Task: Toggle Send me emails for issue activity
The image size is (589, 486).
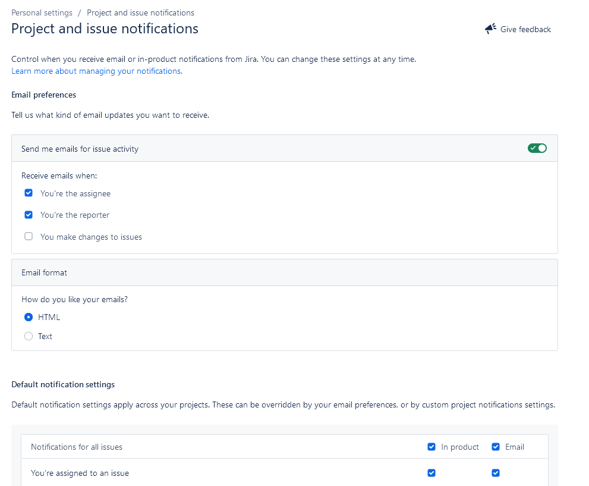Action: point(537,148)
